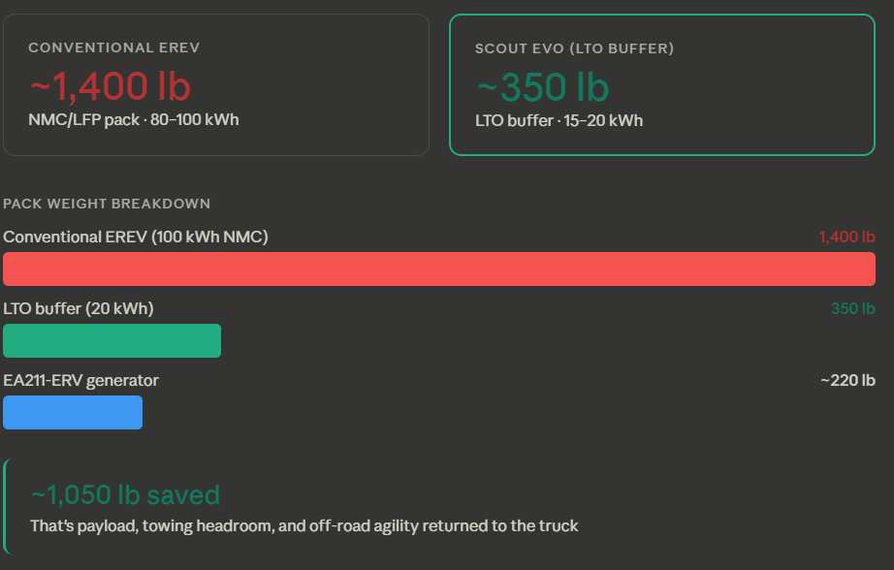
Task: Click the "LTO buffer (20 kWh)" row label
Action: coord(79,308)
